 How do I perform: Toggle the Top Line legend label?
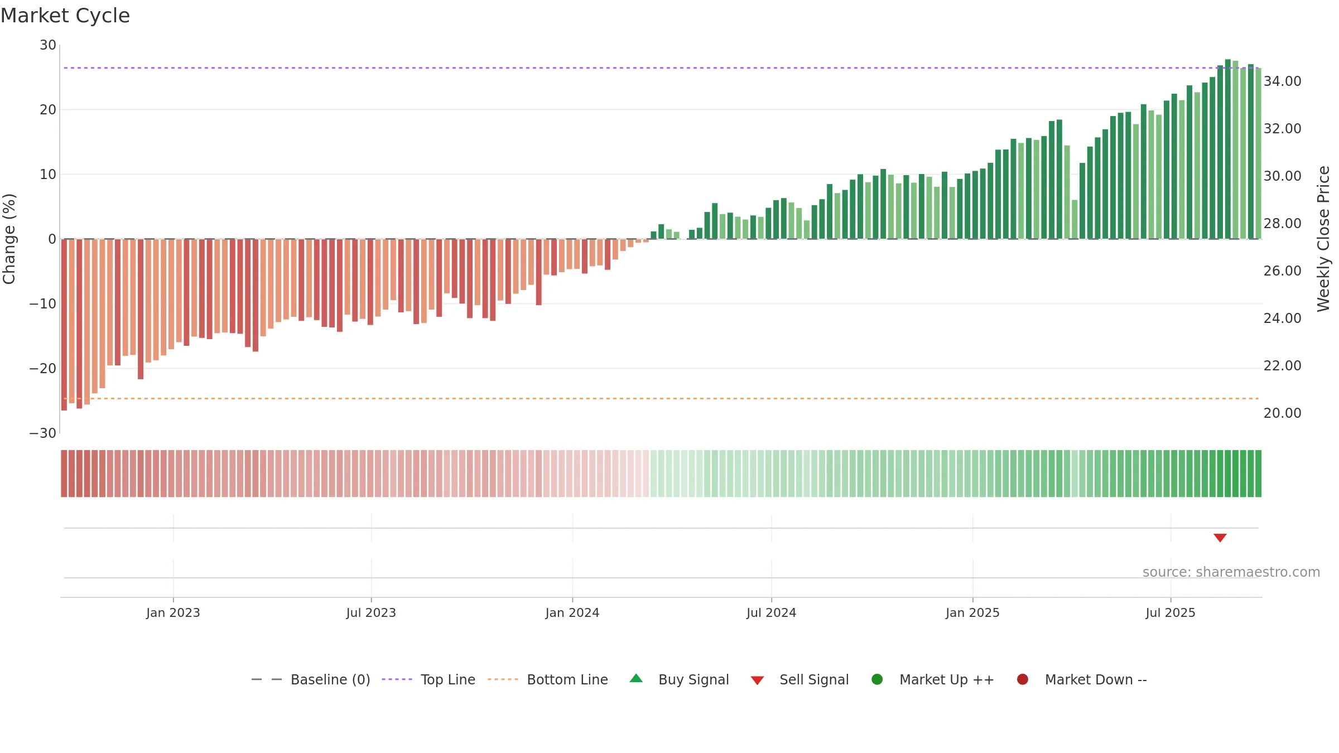(x=448, y=679)
